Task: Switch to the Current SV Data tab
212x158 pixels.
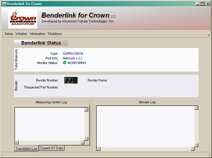Action: point(52,148)
